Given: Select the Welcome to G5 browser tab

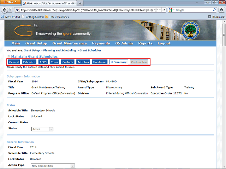Looking at the screenshot, I should tap(49, 3).
